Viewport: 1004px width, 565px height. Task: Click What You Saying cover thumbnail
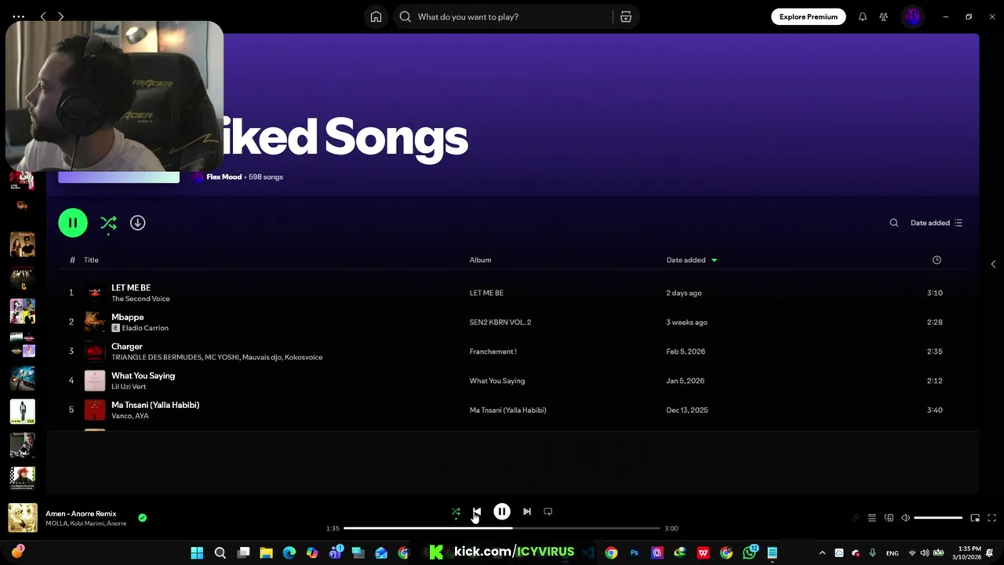coord(95,381)
